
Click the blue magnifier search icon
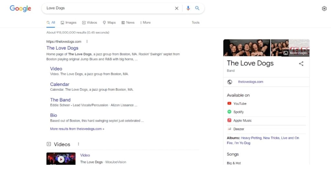[x=197, y=8]
